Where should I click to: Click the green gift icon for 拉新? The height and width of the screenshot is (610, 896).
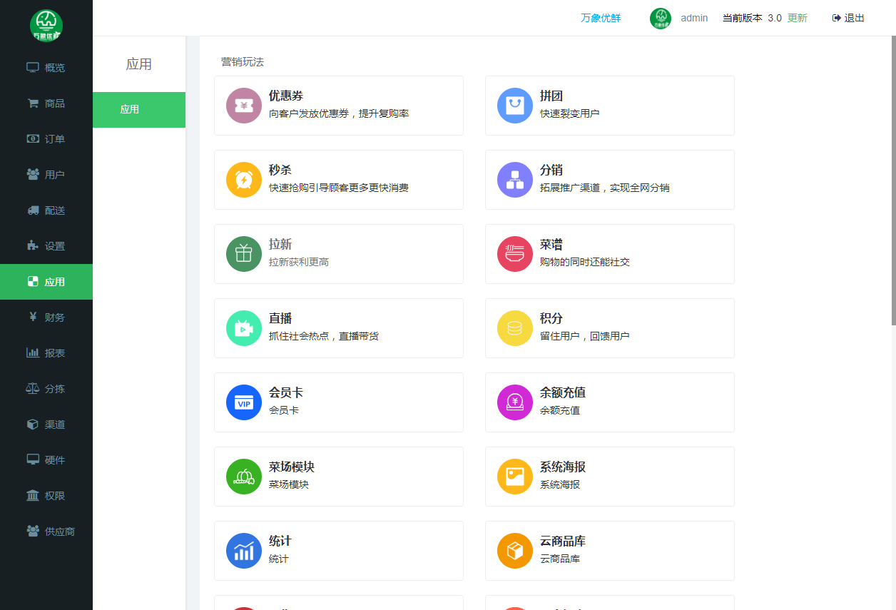pos(244,254)
